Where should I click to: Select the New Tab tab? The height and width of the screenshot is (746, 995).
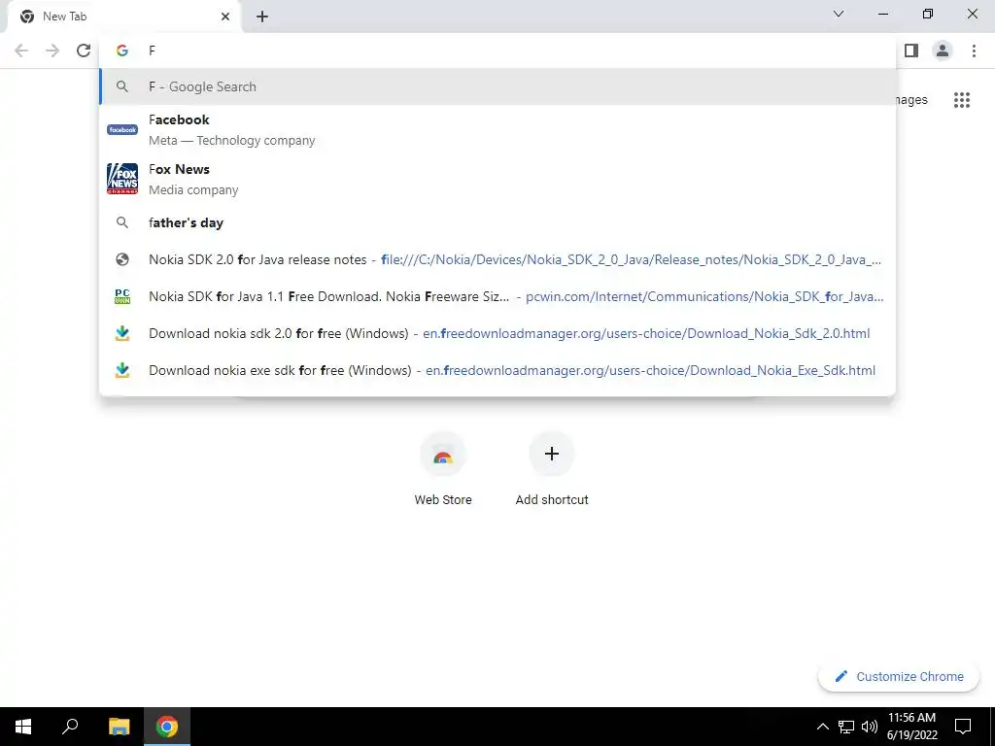123,17
